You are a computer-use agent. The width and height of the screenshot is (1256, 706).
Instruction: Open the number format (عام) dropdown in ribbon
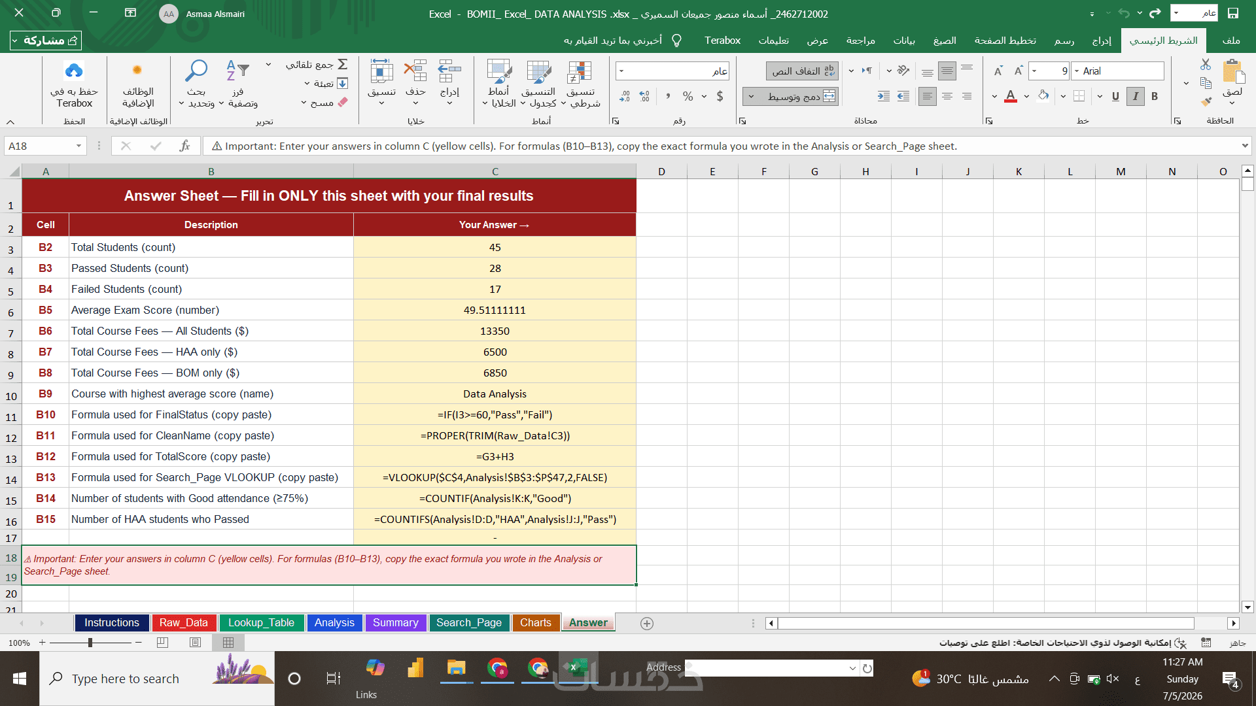(621, 71)
